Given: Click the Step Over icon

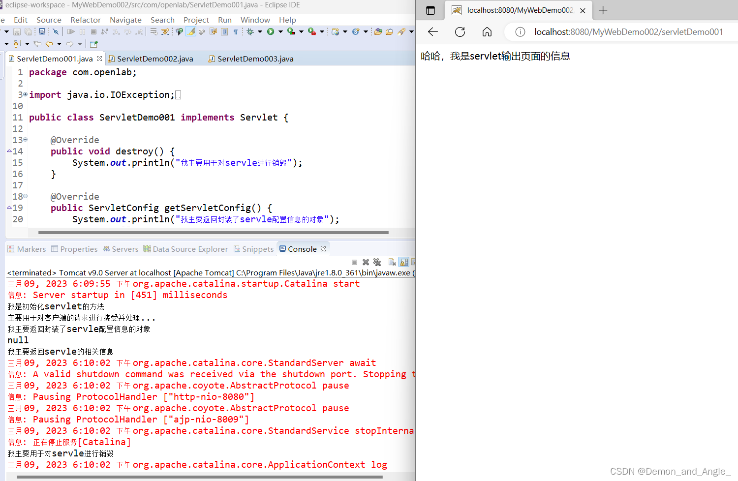Looking at the screenshot, I should click(x=127, y=31).
